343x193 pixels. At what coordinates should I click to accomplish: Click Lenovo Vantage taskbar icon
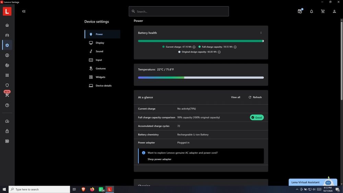coord(110,189)
